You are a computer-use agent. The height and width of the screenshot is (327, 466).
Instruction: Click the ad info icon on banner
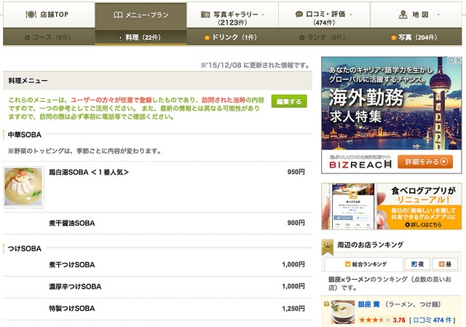[x=449, y=60]
